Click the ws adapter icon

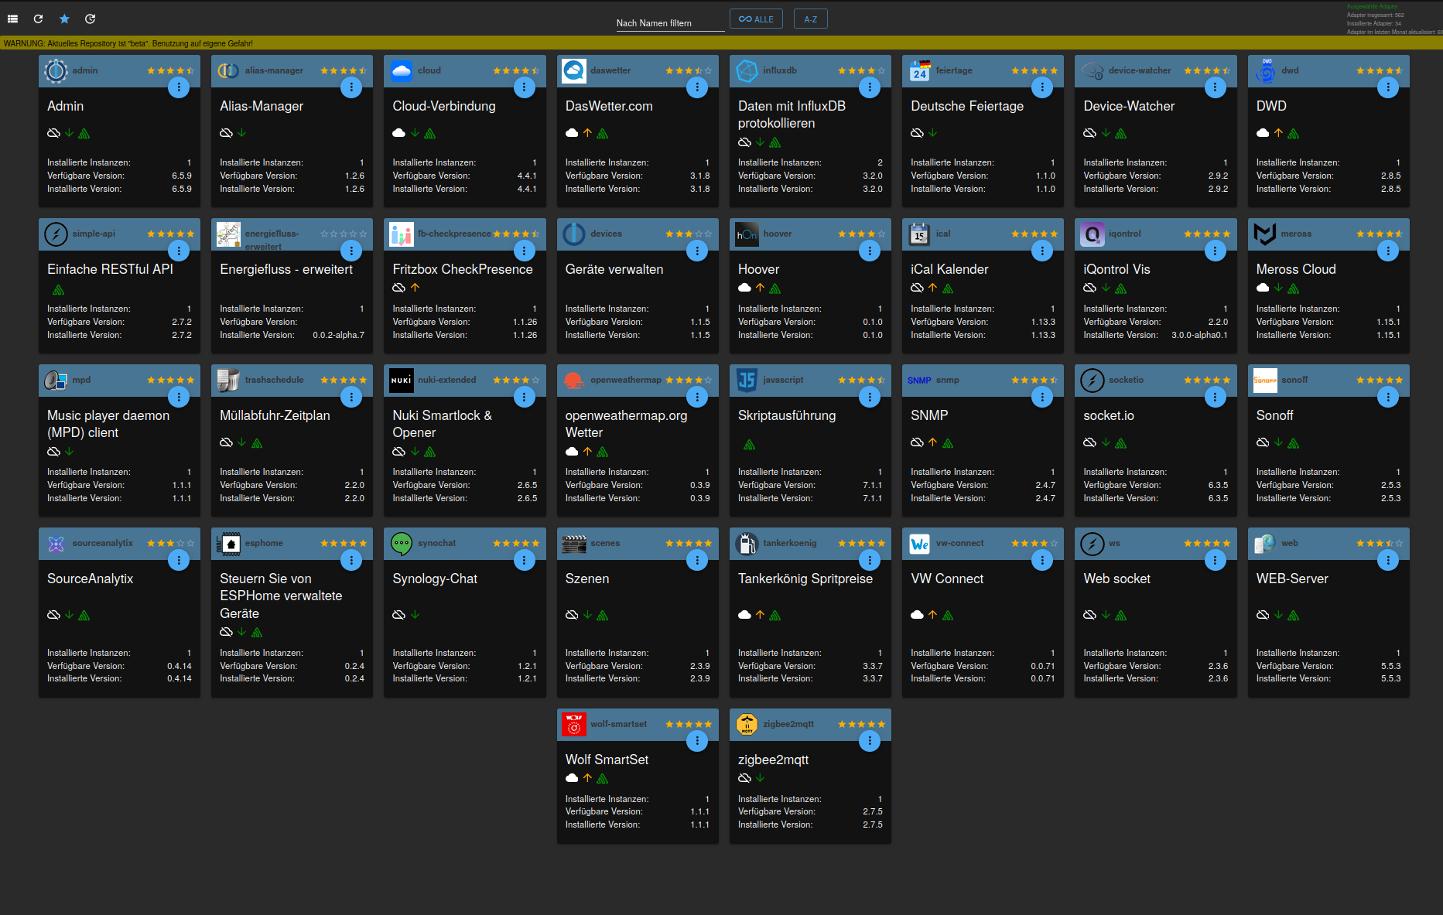(1093, 543)
